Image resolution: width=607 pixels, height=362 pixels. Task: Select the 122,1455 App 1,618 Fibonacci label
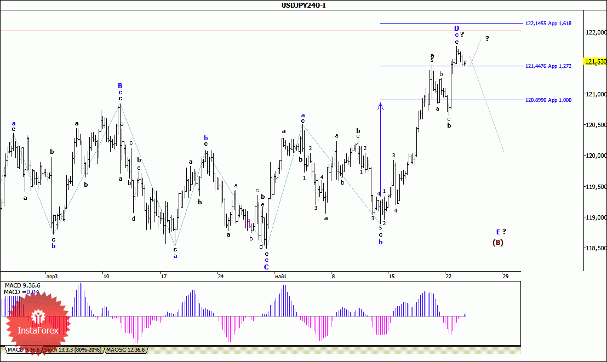pyautogui.click(x=548, y=23)
